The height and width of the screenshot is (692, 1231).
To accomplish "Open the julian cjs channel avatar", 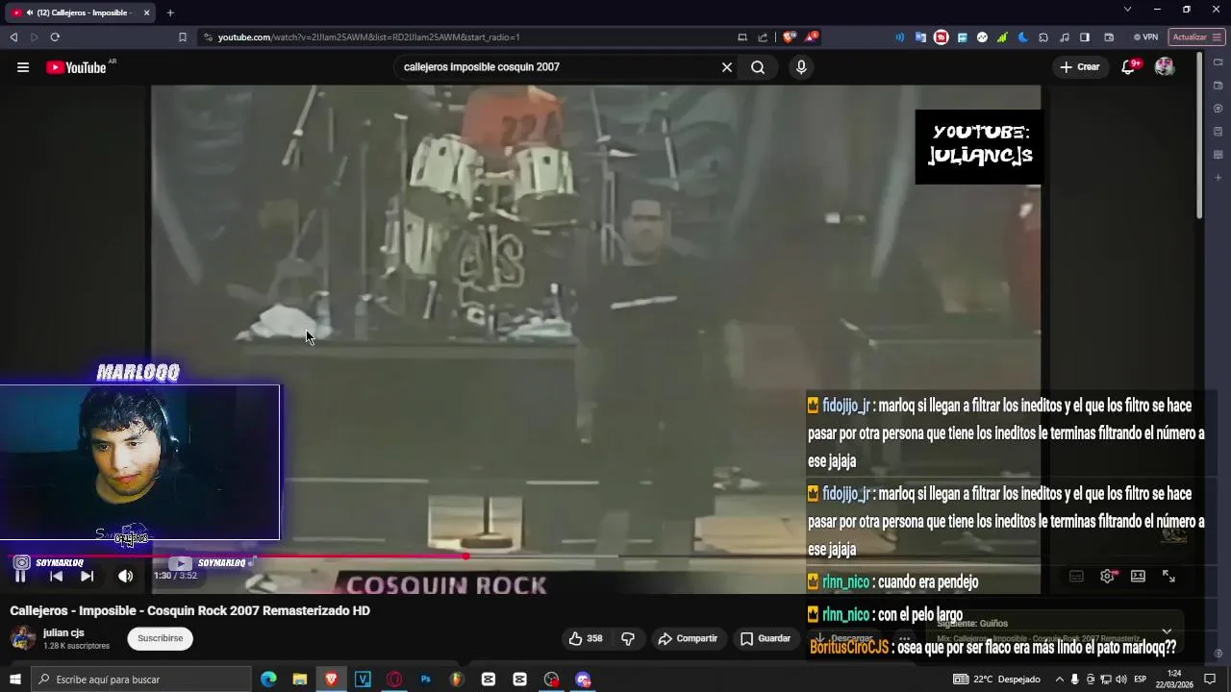I will tap(23, 638).
